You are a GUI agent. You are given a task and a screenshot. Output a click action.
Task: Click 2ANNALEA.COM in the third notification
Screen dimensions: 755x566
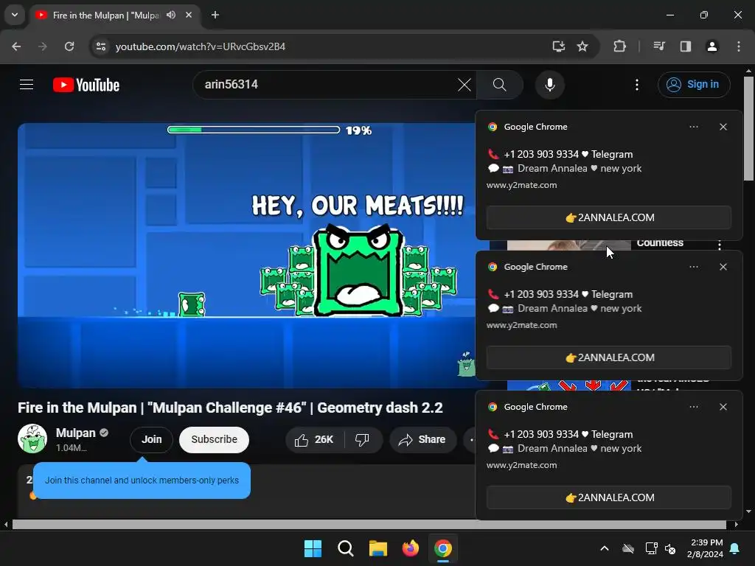(608, 497)
